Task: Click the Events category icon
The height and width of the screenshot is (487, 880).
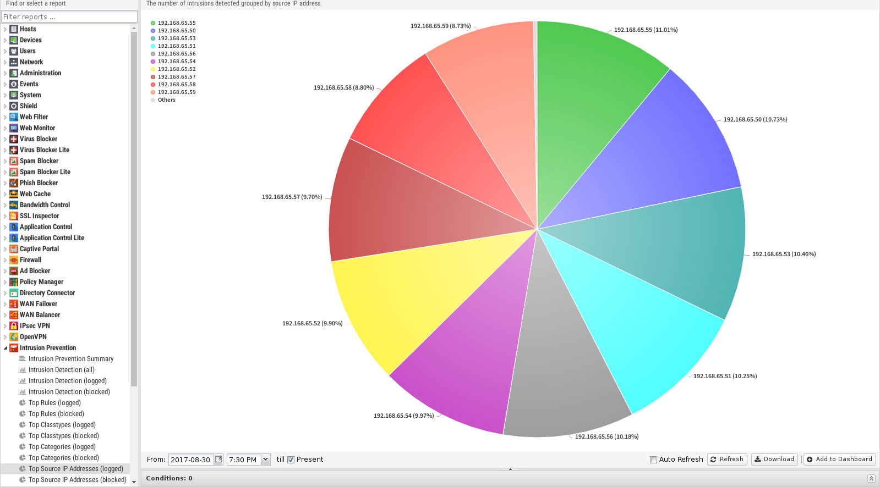Action: (14, 84)
